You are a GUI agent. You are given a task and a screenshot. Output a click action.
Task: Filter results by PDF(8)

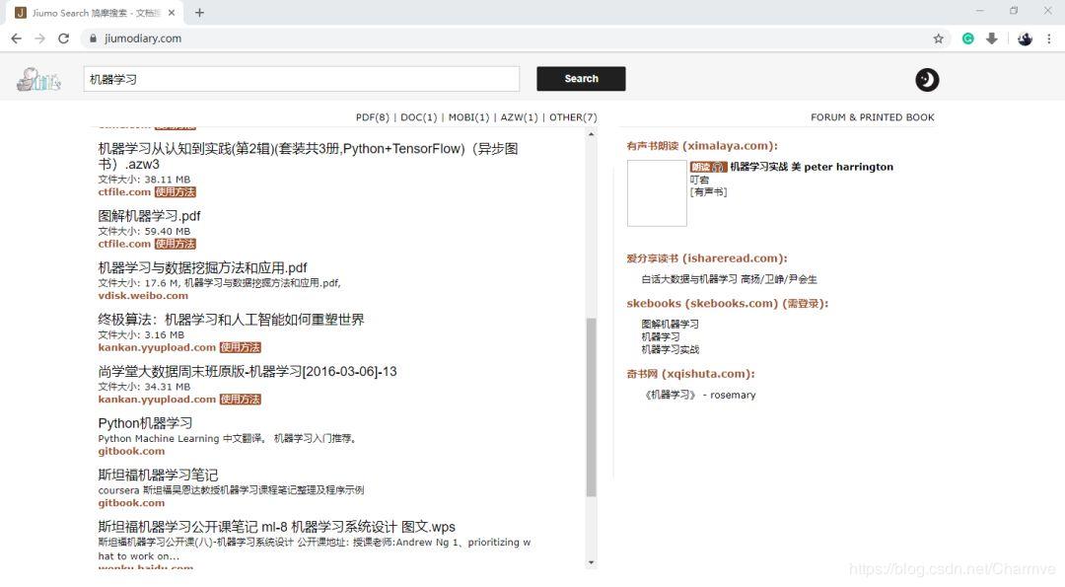point(372,116)
